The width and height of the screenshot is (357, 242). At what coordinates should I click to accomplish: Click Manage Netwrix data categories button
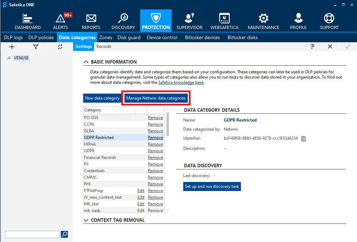pyautogui.click(x=156, y=98)
